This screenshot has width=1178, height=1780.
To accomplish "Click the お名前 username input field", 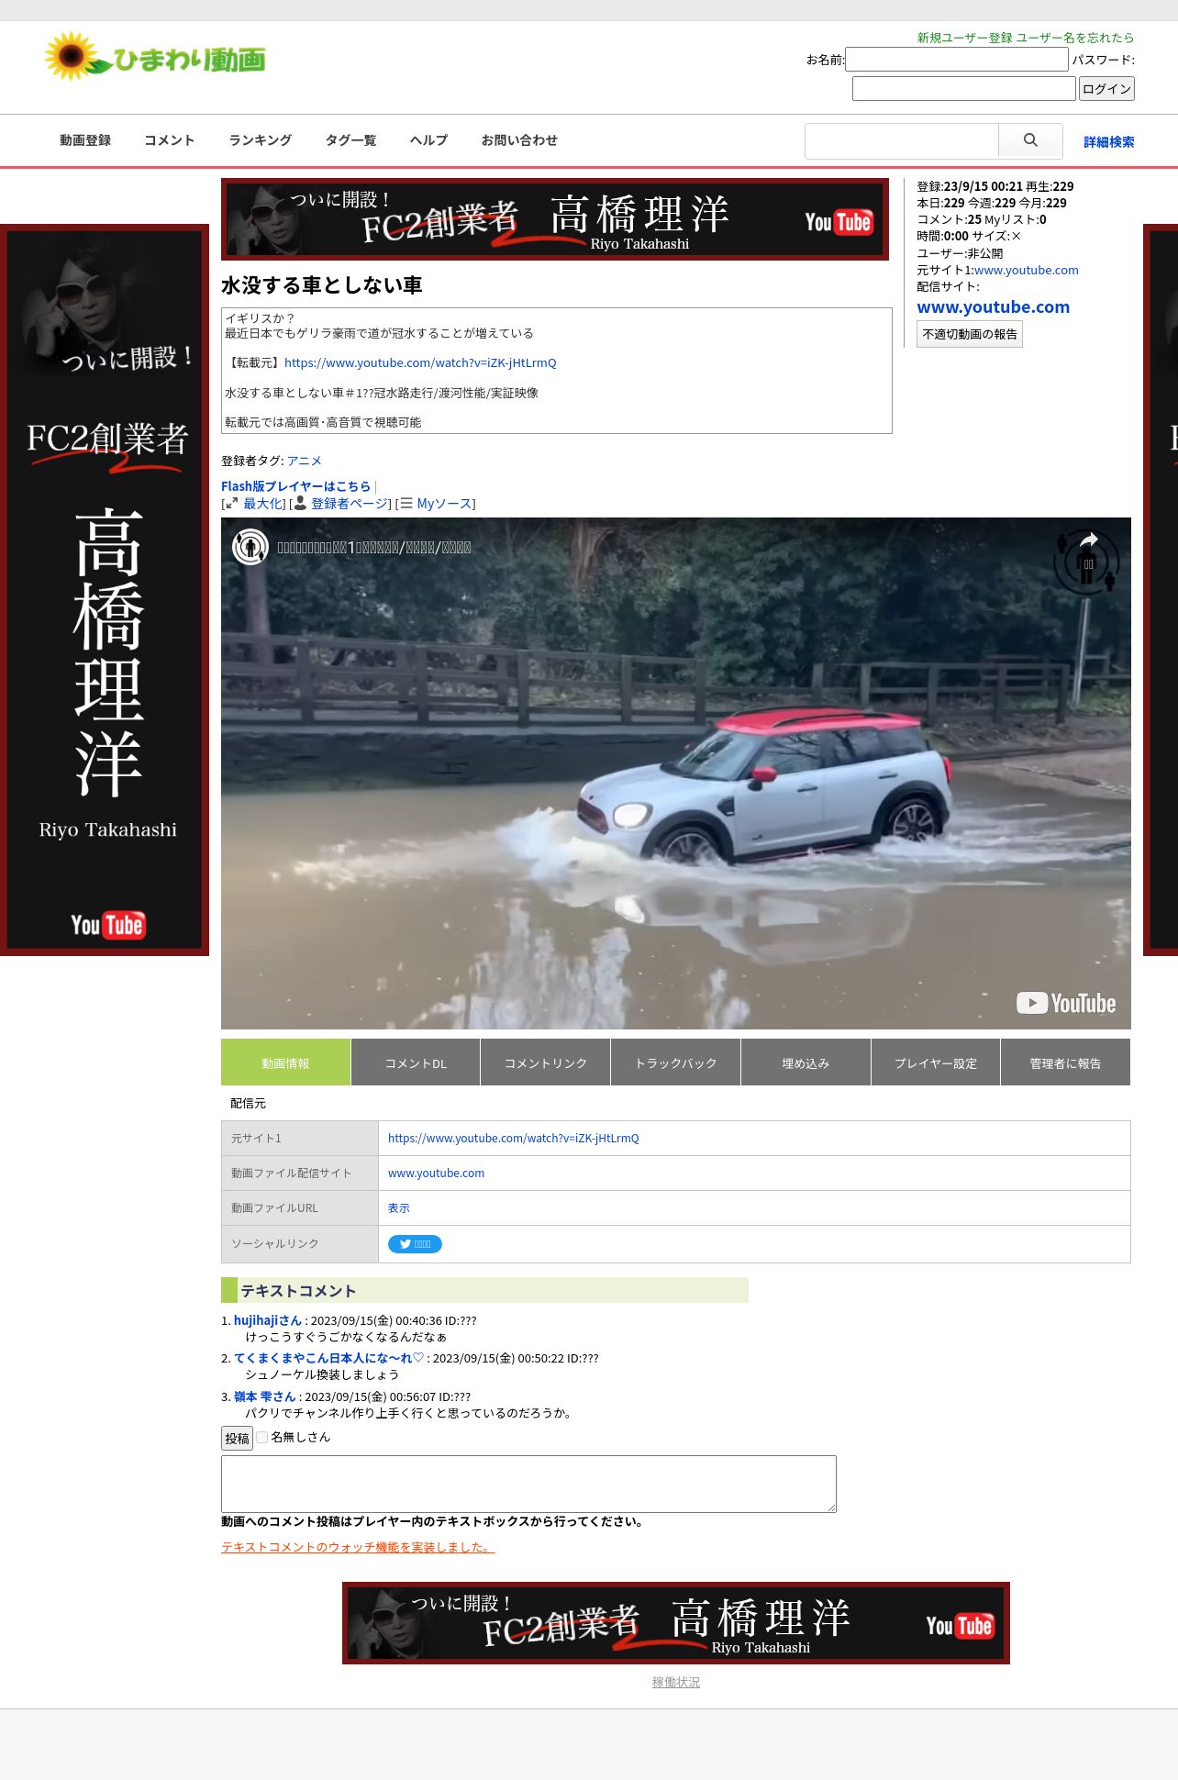I will [x=957, y=59].
